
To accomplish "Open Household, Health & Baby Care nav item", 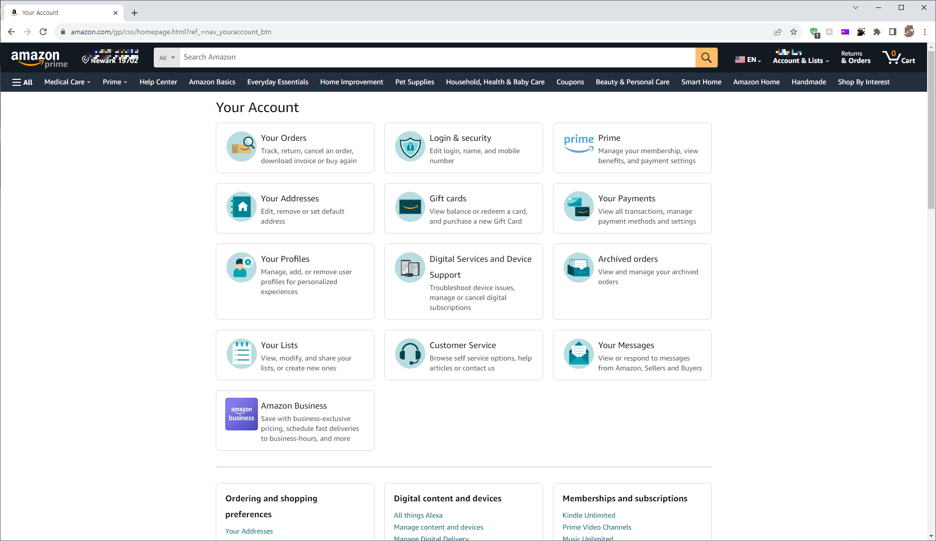I will pyautogui.click(x=495, y=82).
